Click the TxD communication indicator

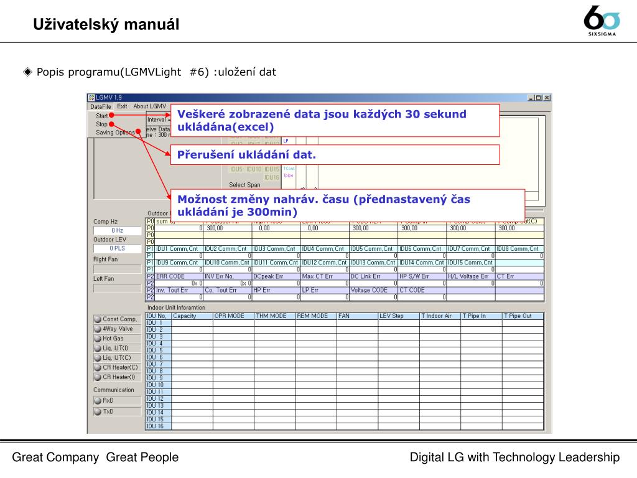(x=117, y=412)
